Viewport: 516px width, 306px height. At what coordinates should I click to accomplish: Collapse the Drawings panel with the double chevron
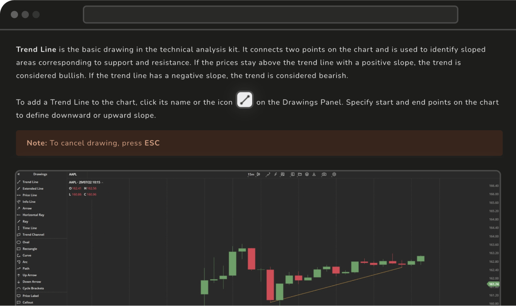[x=18, y=174]
